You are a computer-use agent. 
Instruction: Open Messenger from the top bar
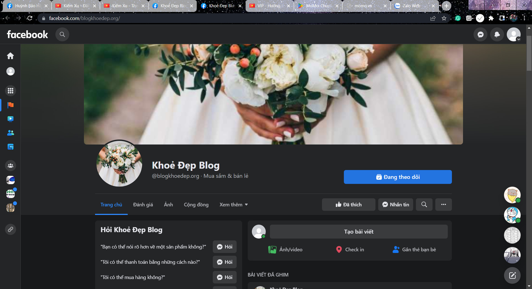click(480, 34)
